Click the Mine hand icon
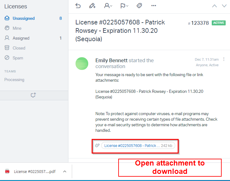The image size is (230, 181). coord(7,28)
